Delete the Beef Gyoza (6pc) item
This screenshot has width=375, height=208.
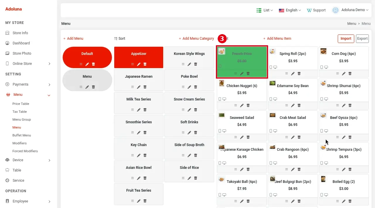[350, 137]
